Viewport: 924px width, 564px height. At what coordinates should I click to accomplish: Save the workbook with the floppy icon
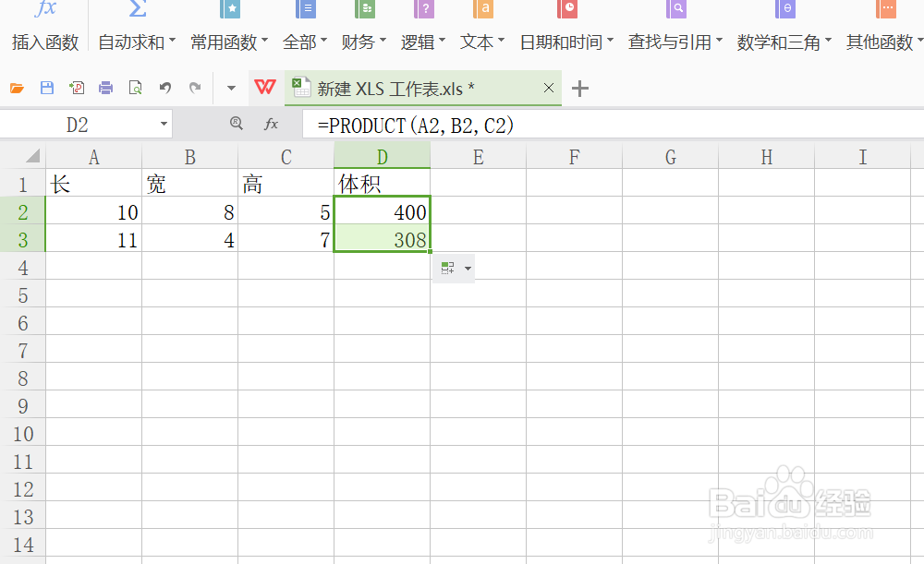pos(46,89)
